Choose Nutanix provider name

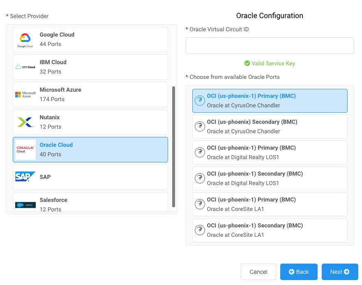(50, 117)
